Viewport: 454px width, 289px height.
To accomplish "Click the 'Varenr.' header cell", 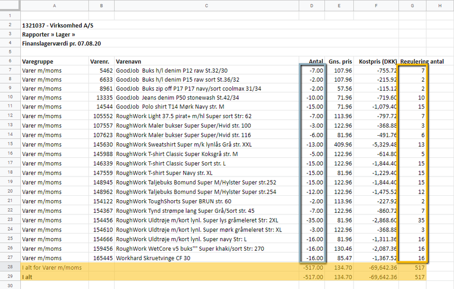I will point(99,62).
